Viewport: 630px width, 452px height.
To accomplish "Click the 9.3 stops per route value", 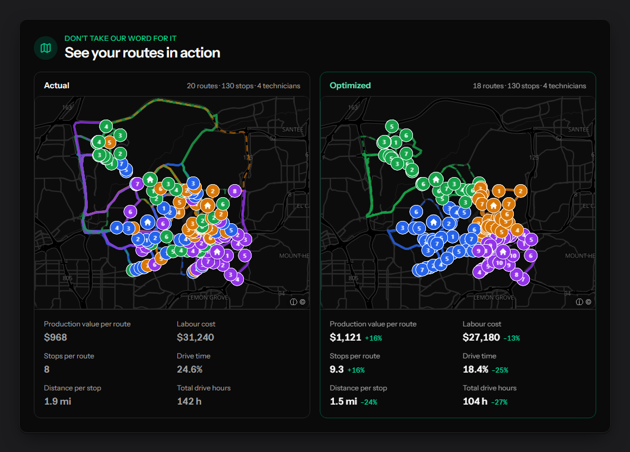I will coord(337,370).
